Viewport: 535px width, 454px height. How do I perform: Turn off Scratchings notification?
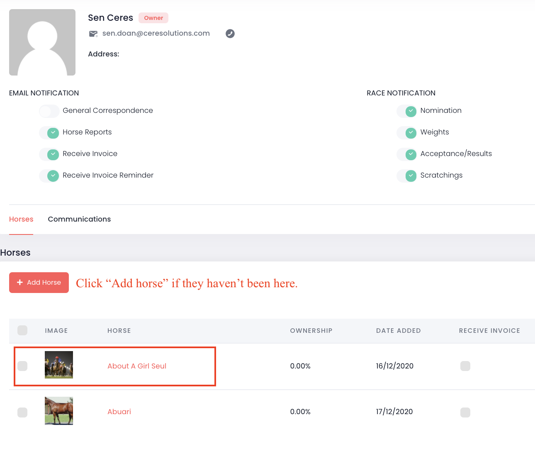click(x=406, y=176)
